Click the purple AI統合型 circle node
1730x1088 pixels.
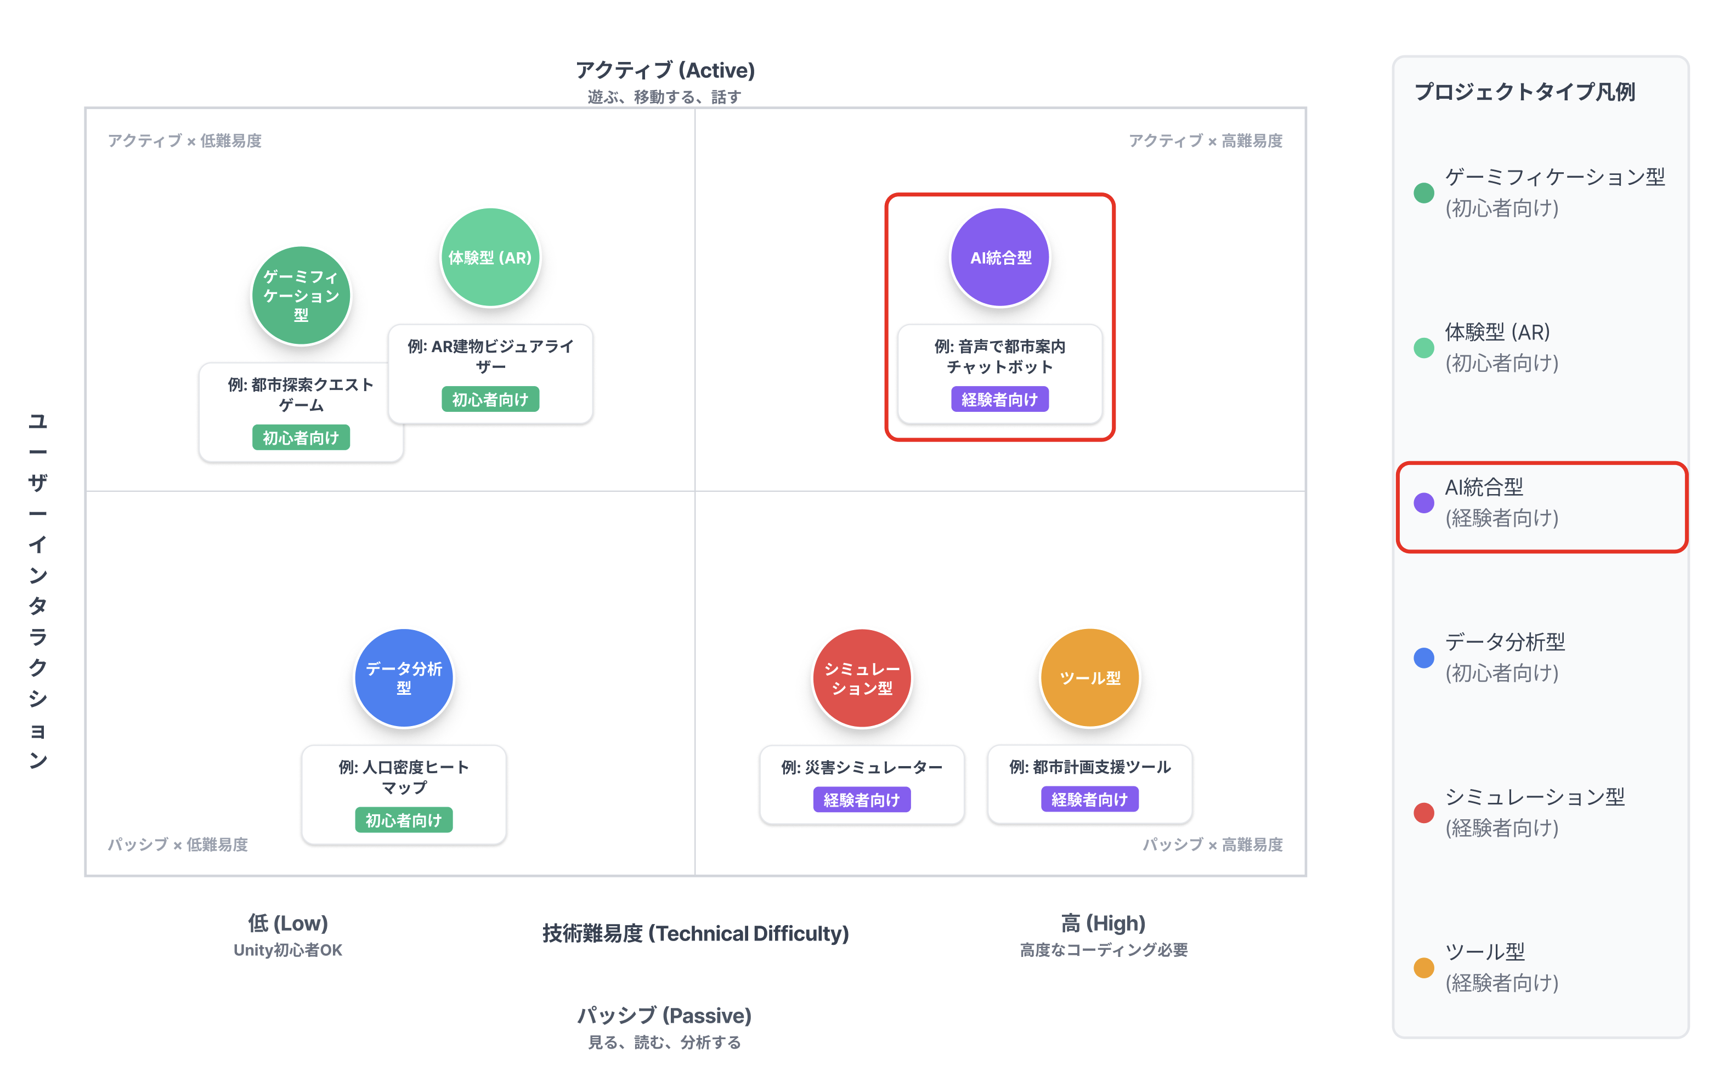[x=999, y=257]
